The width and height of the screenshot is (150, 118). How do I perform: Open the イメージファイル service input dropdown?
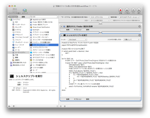coord(100,17)
